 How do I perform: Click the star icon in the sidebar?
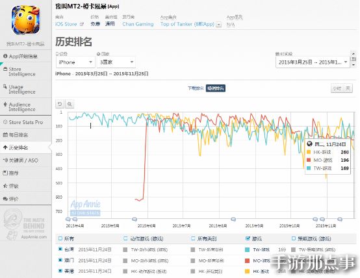[5, 186]
